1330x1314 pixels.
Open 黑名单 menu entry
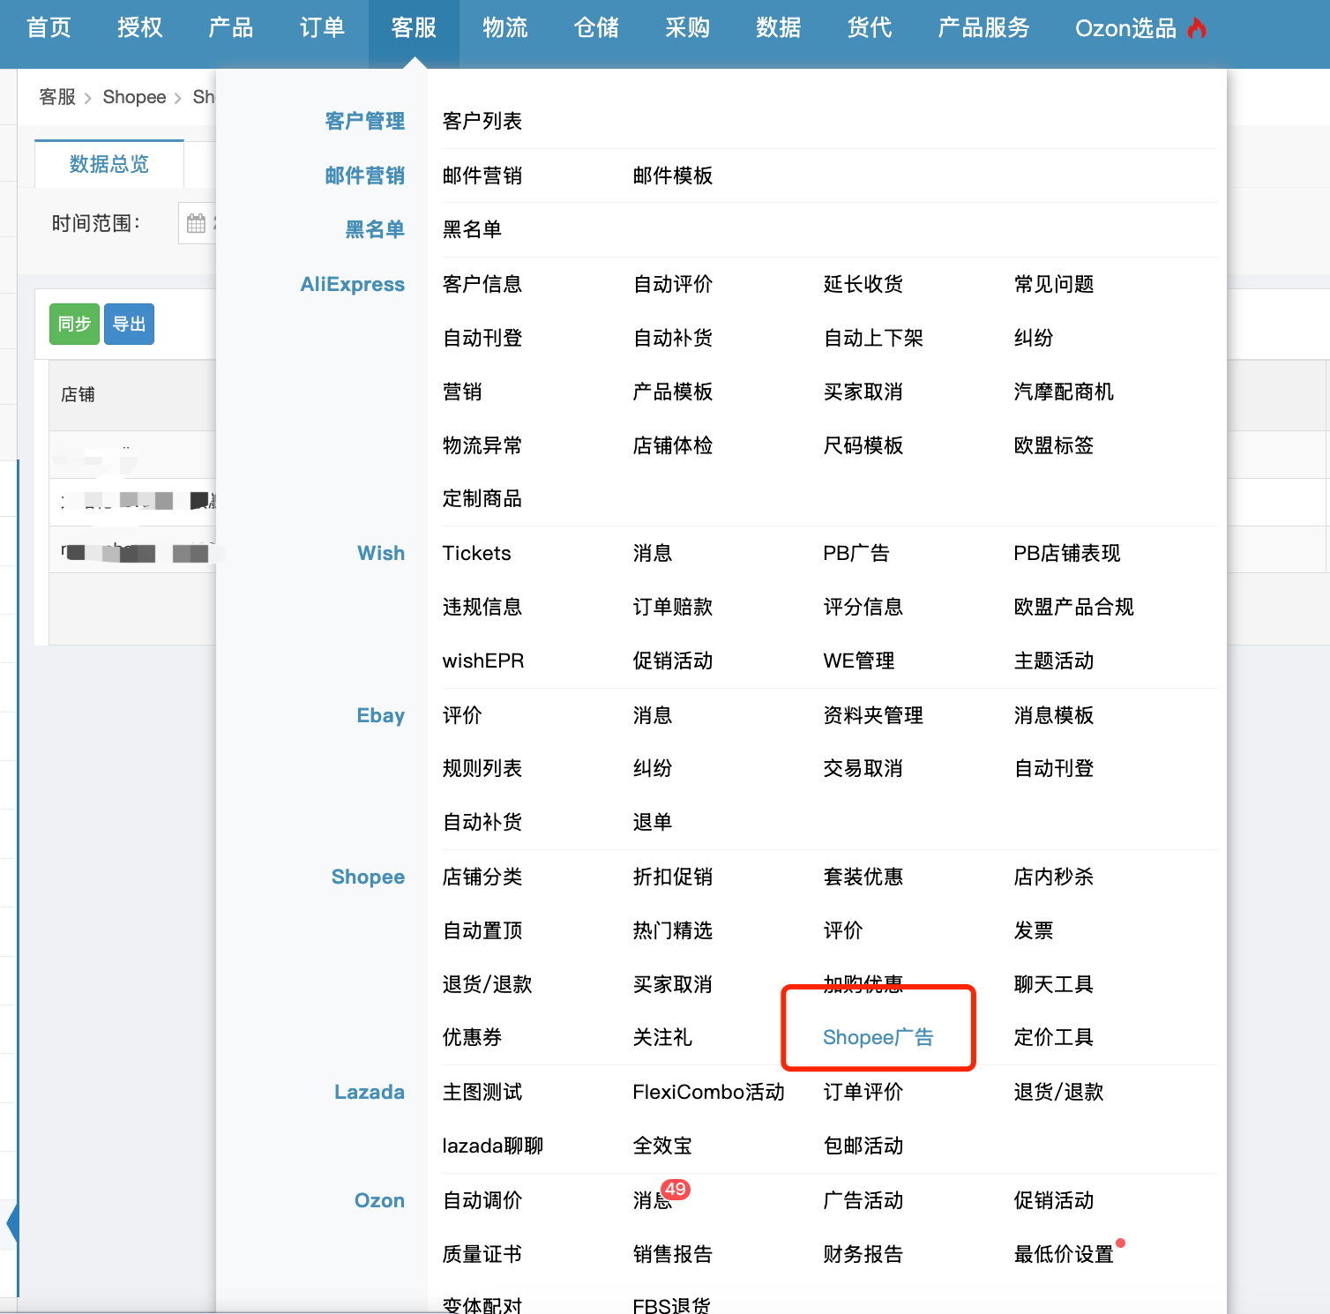click(x=472, y=229)
